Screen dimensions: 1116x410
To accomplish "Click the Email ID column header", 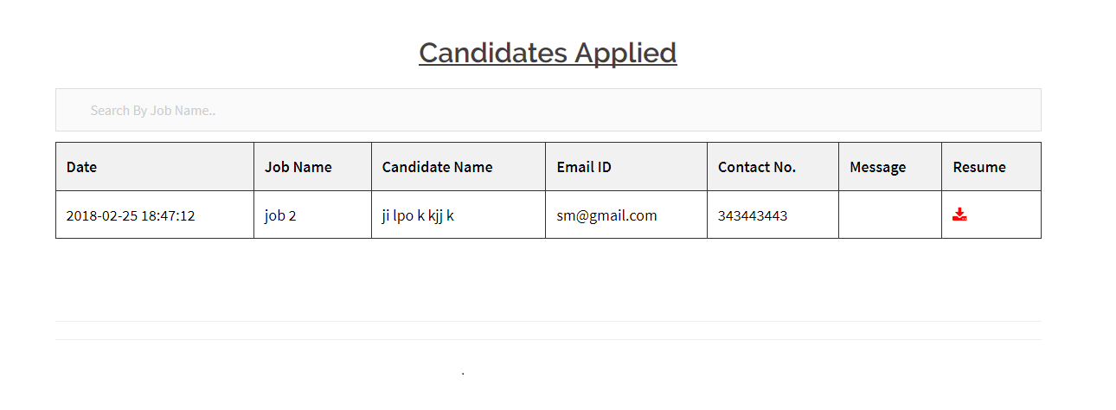I will (x=584, y=167).
